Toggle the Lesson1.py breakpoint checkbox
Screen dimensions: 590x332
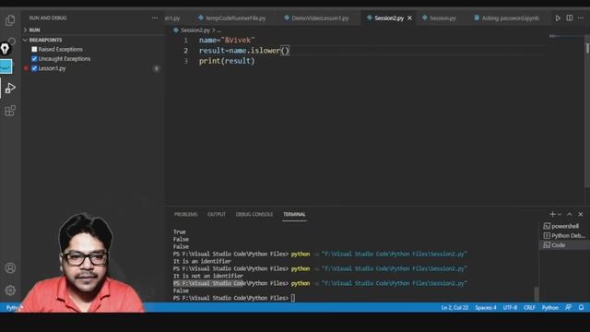34,68
